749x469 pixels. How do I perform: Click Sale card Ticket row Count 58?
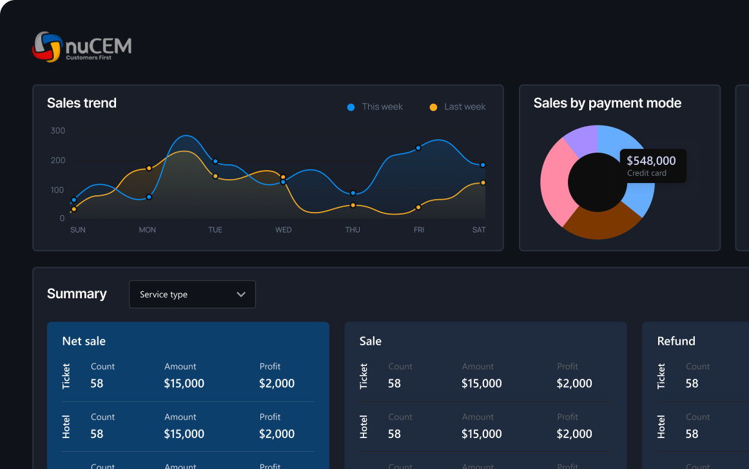394,383
